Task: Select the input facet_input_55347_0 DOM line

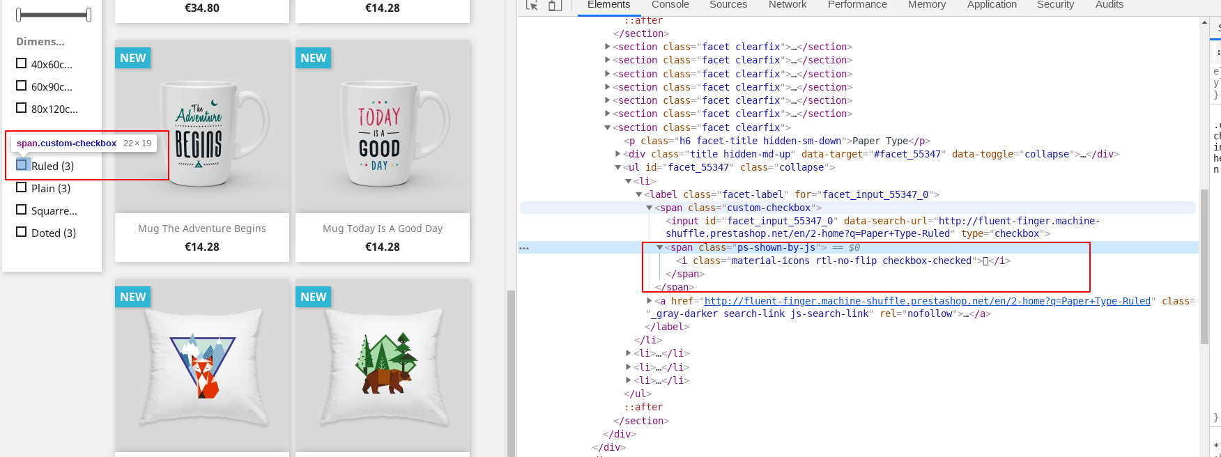Action: point(882,227)
